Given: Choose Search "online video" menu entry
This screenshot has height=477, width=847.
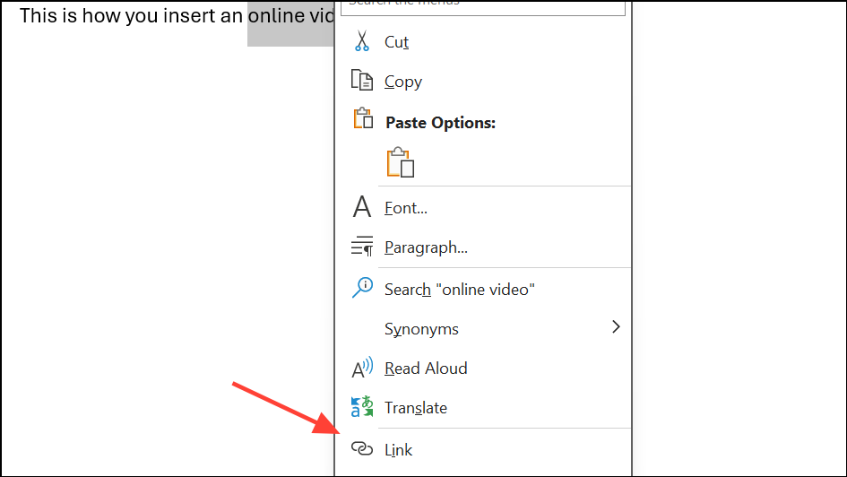Looking at the screenshot, I should click(x=459, y=290).
